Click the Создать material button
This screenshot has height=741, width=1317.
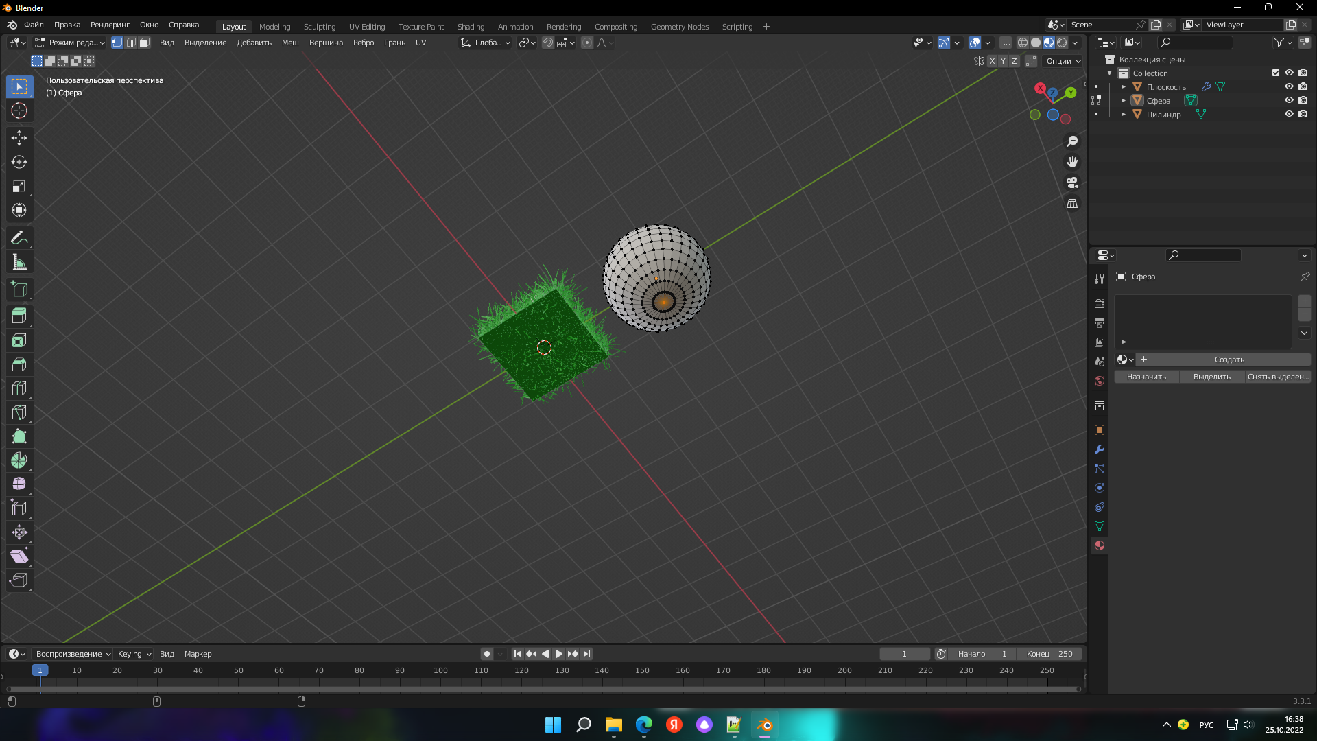(1224, 360)
